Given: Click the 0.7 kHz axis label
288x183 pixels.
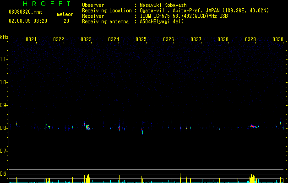Looking at the screenshot, I should tap(4, 151).
